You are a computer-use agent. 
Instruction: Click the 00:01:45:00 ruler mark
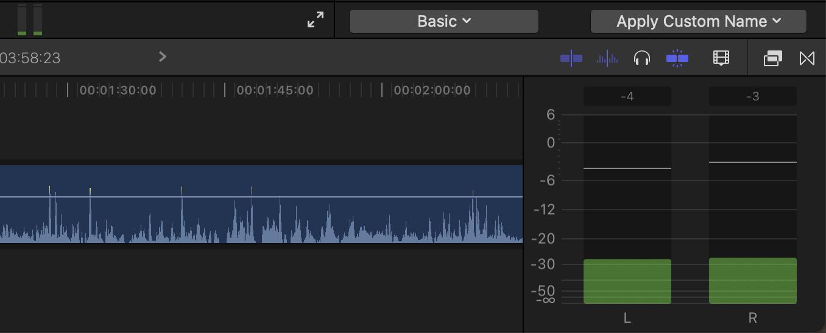[275, 91]
